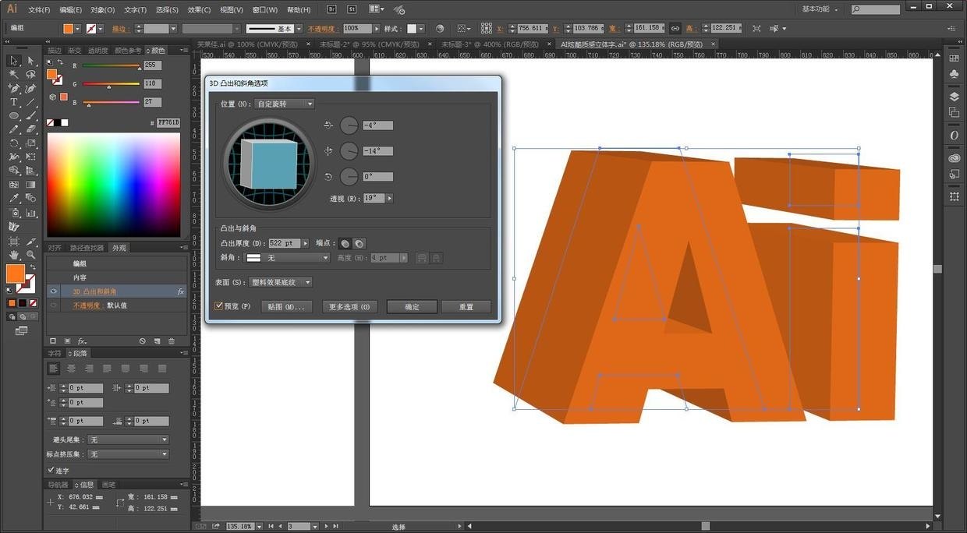
Task: Hide the 3D 凸出和斜角 effect visibility
Action: (53, 291)
